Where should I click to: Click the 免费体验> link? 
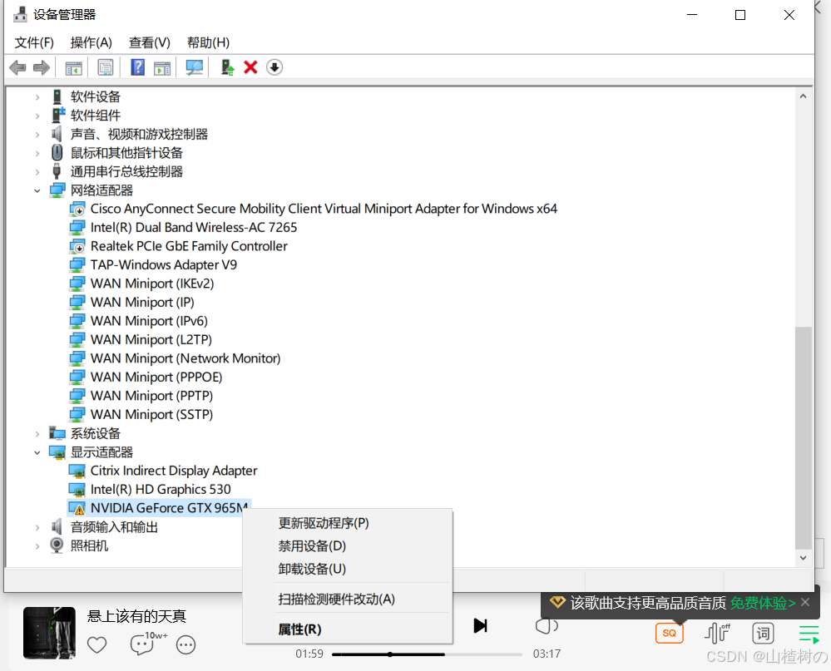[763, 603]
